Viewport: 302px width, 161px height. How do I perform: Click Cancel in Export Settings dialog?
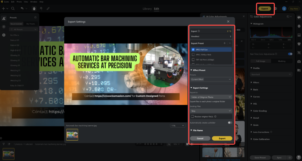click(x=200, y=138)
